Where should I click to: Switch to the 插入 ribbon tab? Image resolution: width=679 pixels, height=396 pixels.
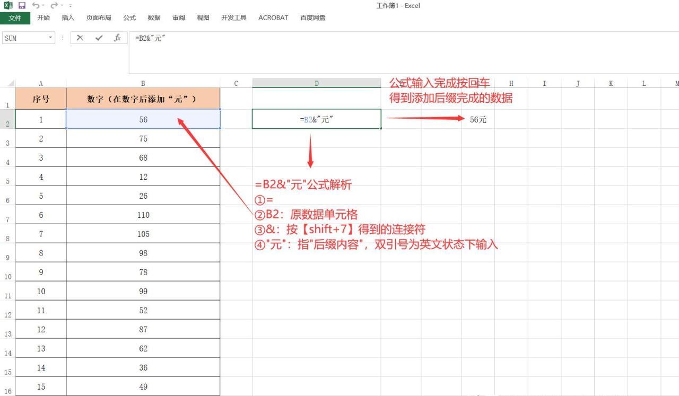point(68,17)
